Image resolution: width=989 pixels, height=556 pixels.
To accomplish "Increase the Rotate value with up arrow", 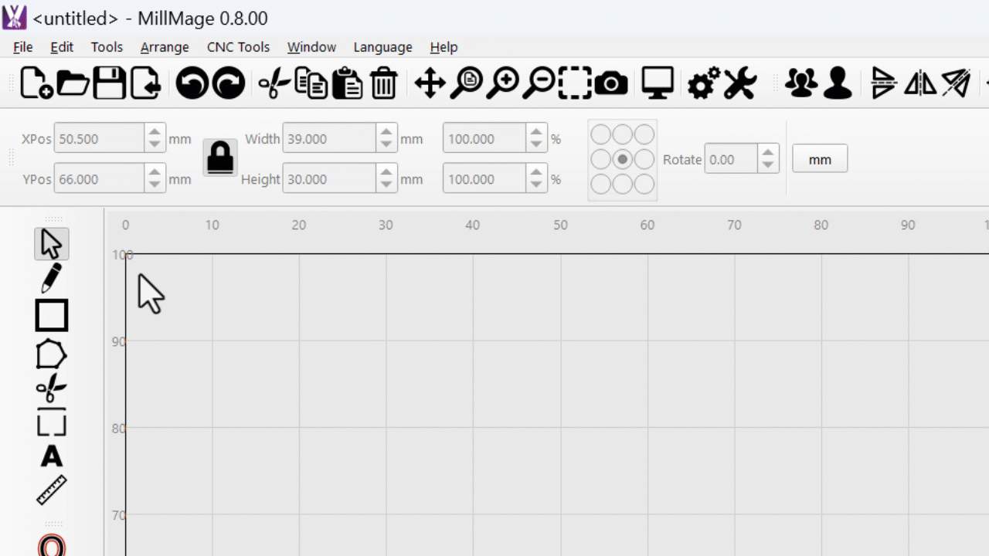I will pyautogui.click(x=767, y=153).
